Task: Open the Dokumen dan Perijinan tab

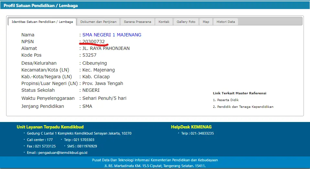Action: pyautogui.click(x=98, y=22)
